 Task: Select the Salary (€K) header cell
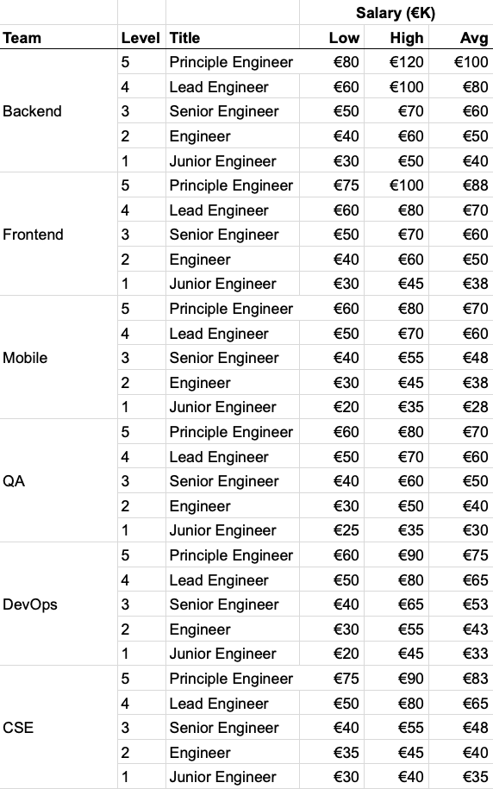click(396, 13)
